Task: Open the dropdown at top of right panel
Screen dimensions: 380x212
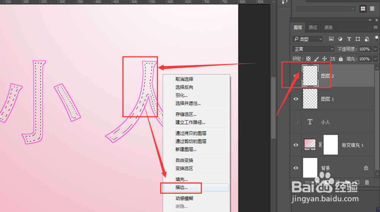Action: coord(326,9)
